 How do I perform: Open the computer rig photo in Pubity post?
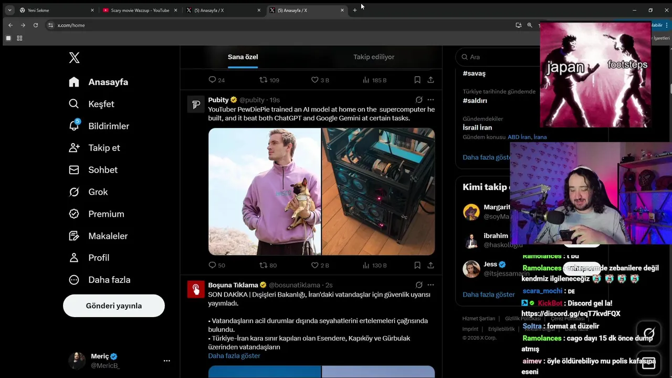tap(379, 192)
